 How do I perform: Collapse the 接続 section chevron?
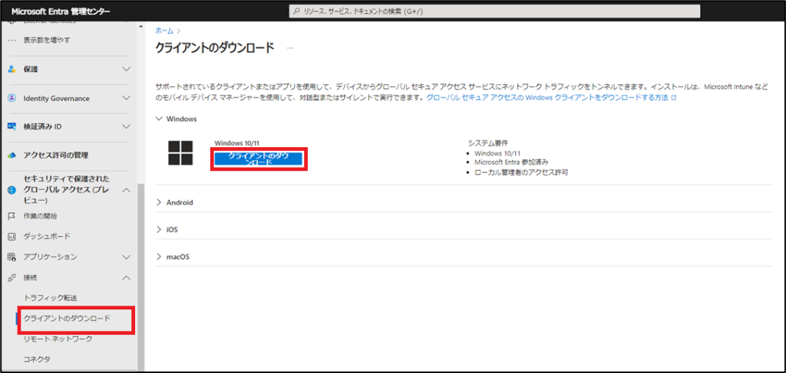[x=127, y=277]
